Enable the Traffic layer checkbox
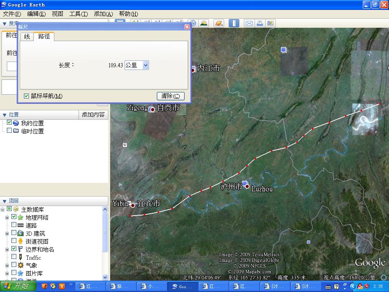389x292 pixels. click(14, 257)
